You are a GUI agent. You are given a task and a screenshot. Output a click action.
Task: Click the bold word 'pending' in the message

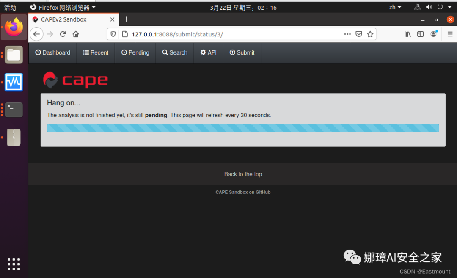[156, 115]
